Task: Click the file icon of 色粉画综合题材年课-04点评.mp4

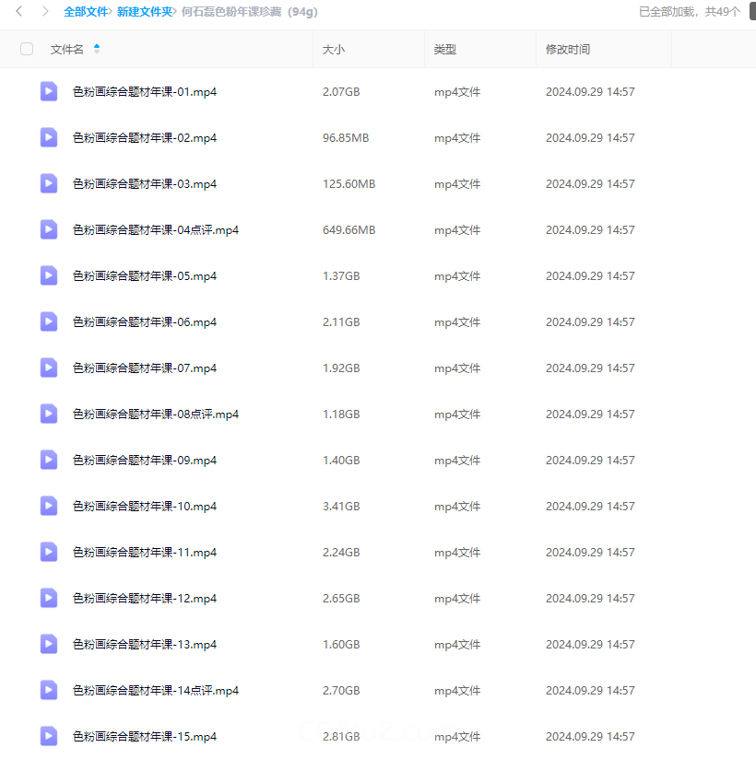Action: (x=49, y=229)
